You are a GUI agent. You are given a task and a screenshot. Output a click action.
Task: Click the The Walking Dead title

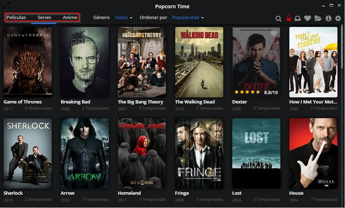[195, 102]
